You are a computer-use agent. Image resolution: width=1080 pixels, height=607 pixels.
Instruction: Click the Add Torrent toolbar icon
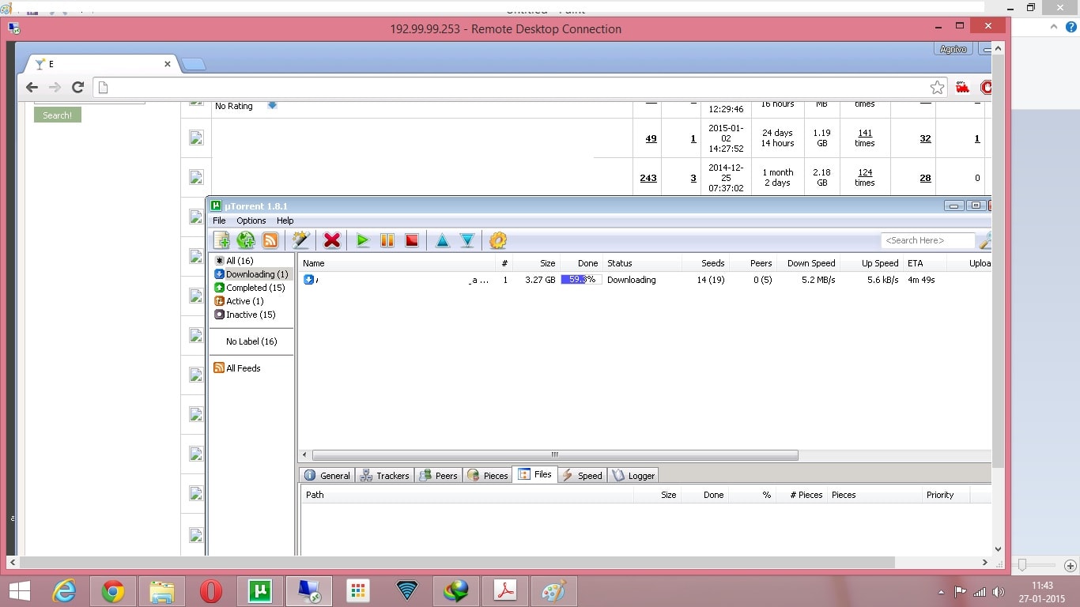tap(222, 240)
